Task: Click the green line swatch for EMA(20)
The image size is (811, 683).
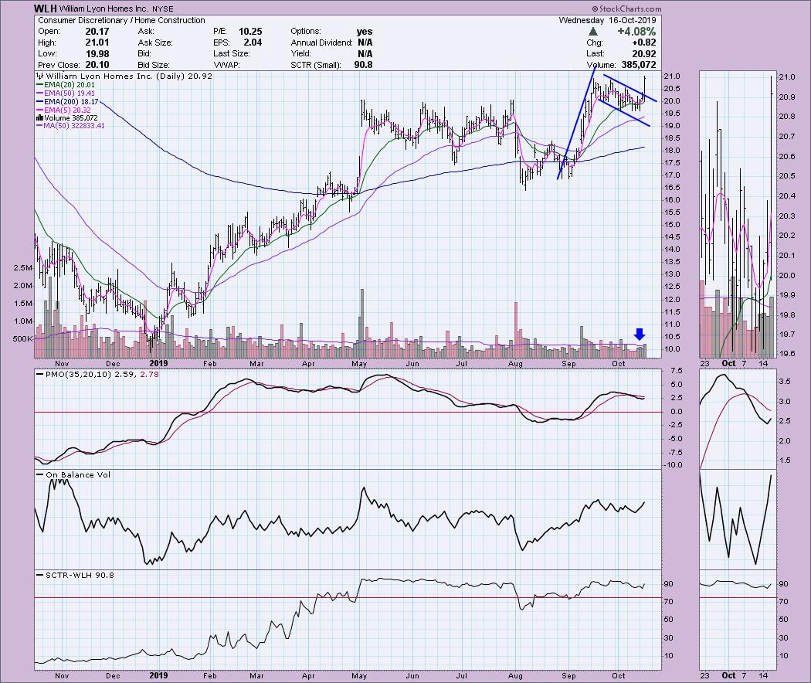Action: tap(39, 85)
